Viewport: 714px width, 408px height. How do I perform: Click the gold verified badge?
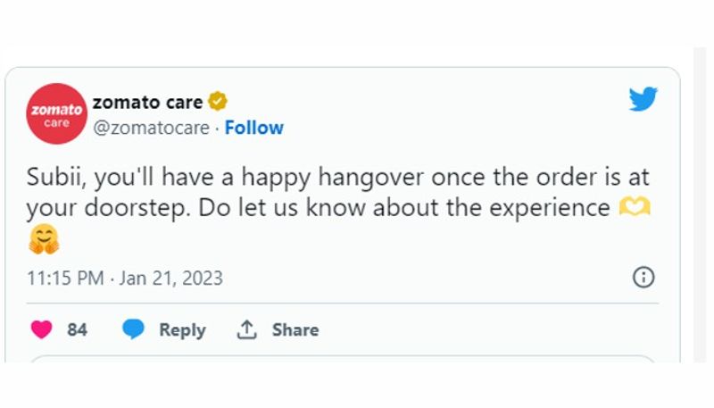[x=218, y=102]
